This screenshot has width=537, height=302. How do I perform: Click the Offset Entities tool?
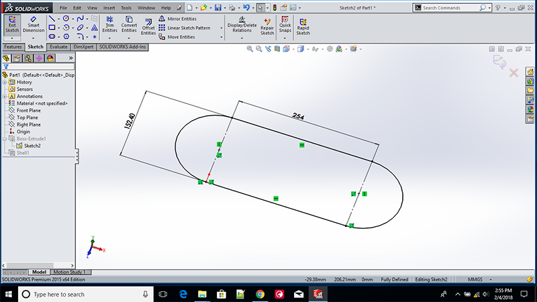[148, 27]
